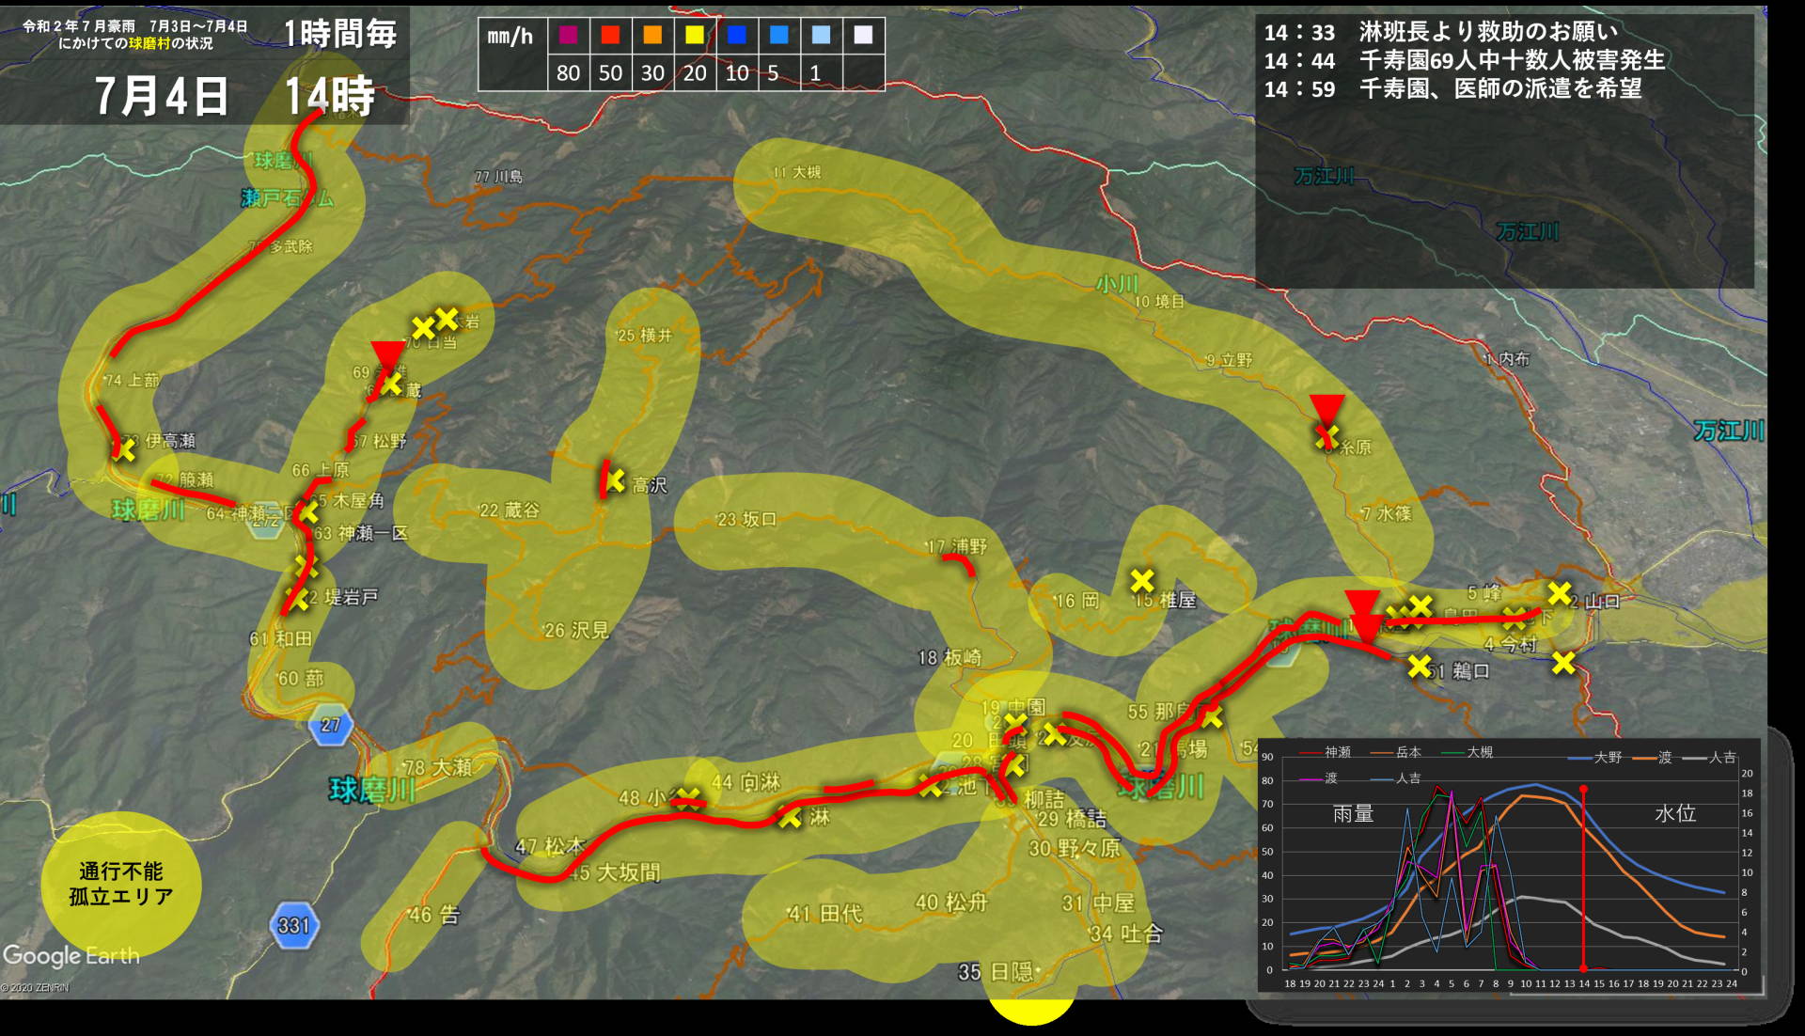Click the yellow X at 48 小川

[688, 799]
